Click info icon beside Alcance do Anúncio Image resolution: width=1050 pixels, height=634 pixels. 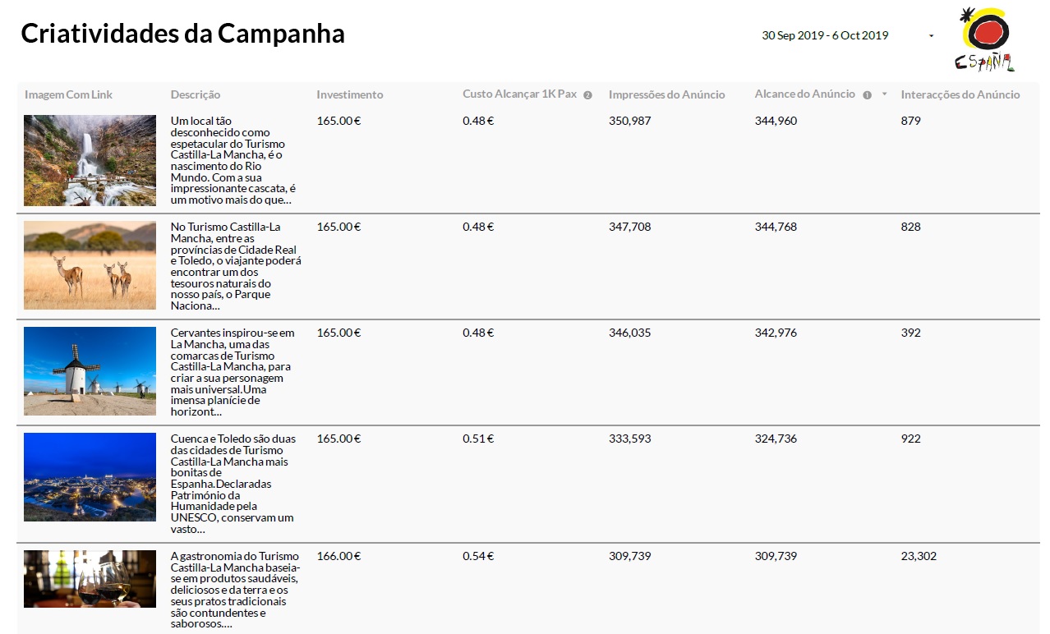tap(867, 95)
